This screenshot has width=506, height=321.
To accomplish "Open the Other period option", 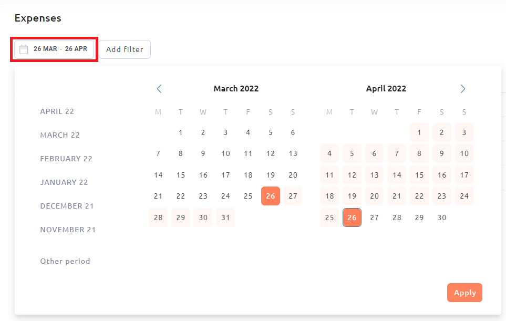I will pos(65,261).
